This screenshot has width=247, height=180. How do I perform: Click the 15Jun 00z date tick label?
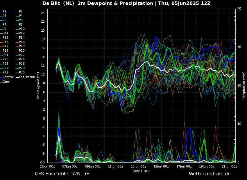[x=161, y=166]
